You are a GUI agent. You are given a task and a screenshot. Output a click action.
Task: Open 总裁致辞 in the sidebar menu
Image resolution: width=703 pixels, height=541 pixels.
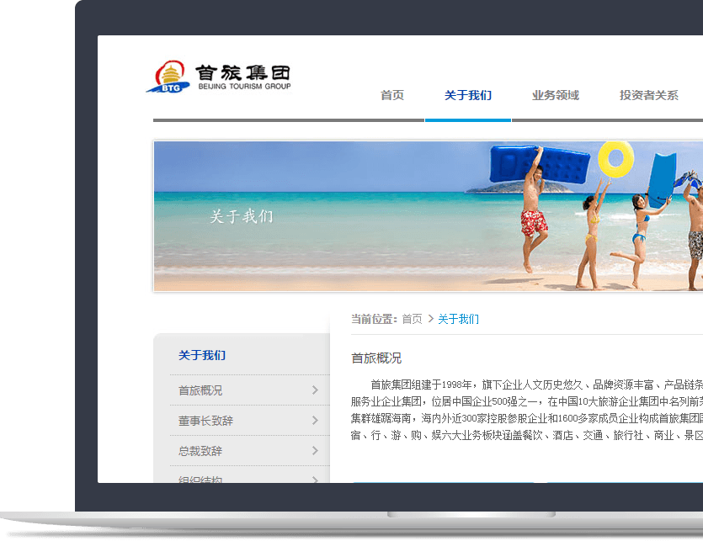click(x=200, y=451)
